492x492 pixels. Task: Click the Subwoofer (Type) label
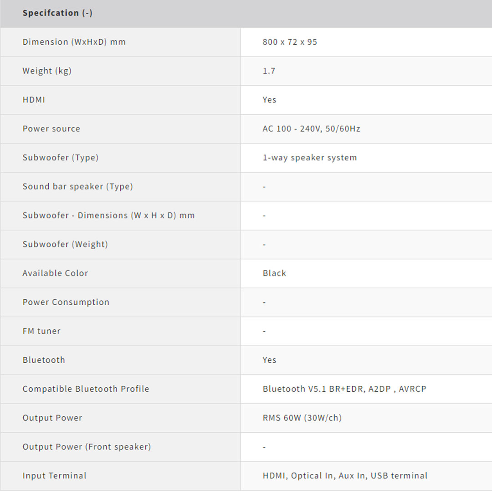[x=60, y=158]
